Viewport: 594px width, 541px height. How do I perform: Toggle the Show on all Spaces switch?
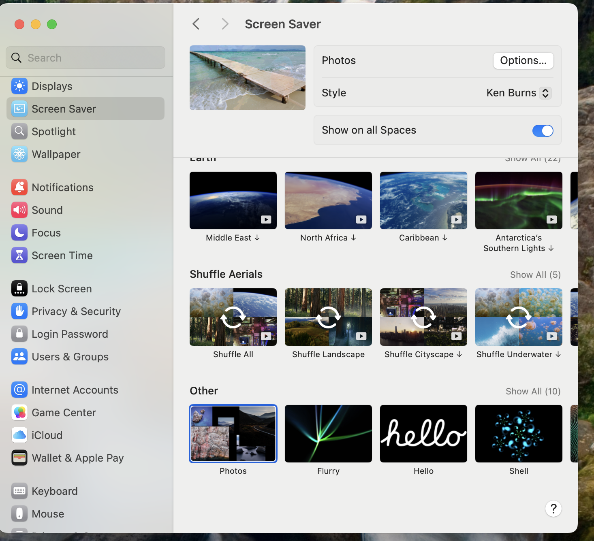[543, 130]
